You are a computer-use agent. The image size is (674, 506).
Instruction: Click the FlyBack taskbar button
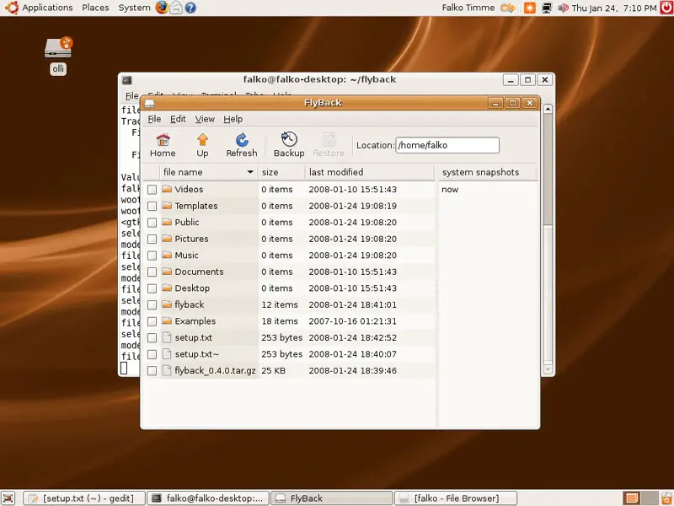click(332, 498)
